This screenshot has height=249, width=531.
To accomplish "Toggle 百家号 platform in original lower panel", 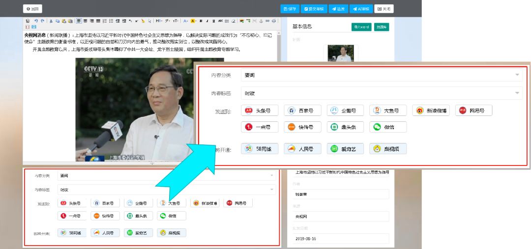I will (x=105, y=203).
